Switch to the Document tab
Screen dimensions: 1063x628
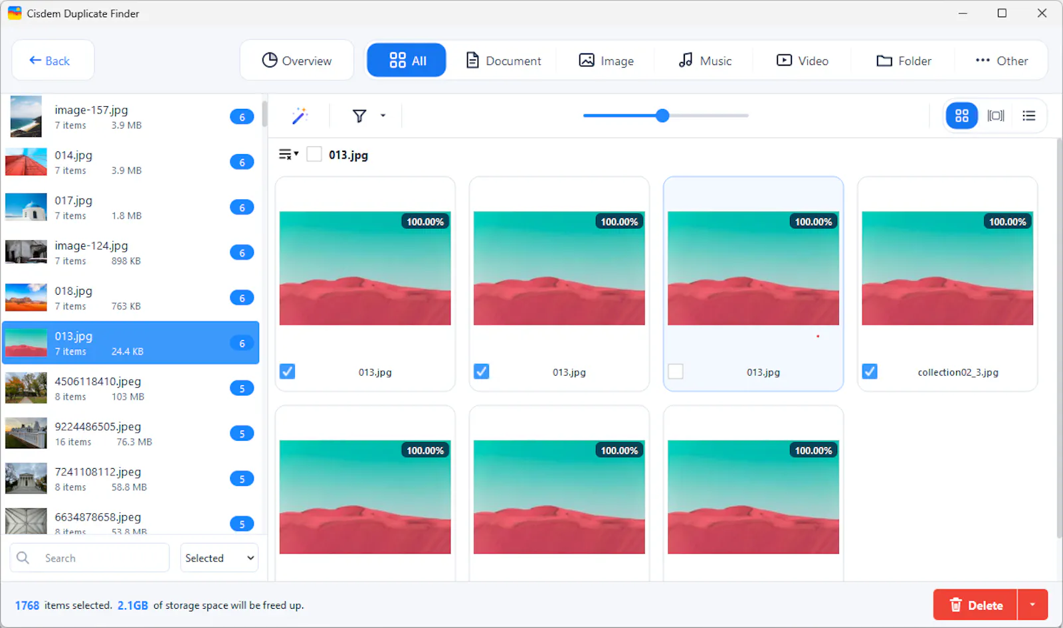[x=504, y=60]
